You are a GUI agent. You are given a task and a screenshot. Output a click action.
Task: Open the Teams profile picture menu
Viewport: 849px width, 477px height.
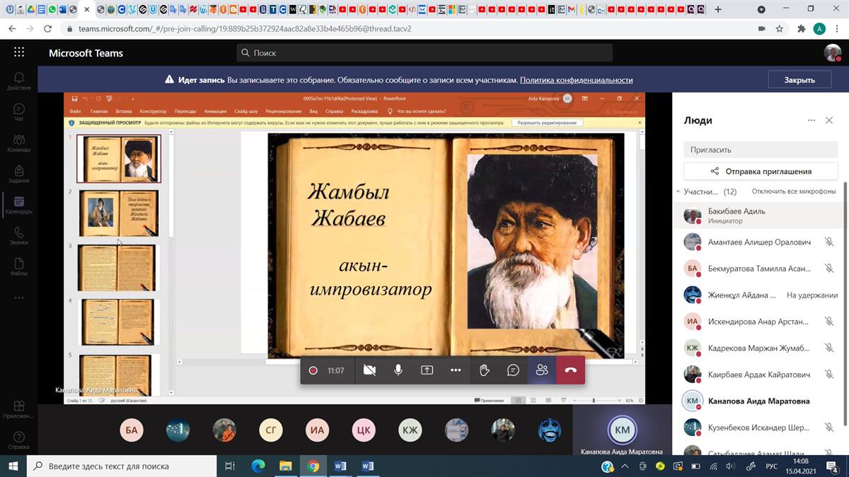point(832,53)
